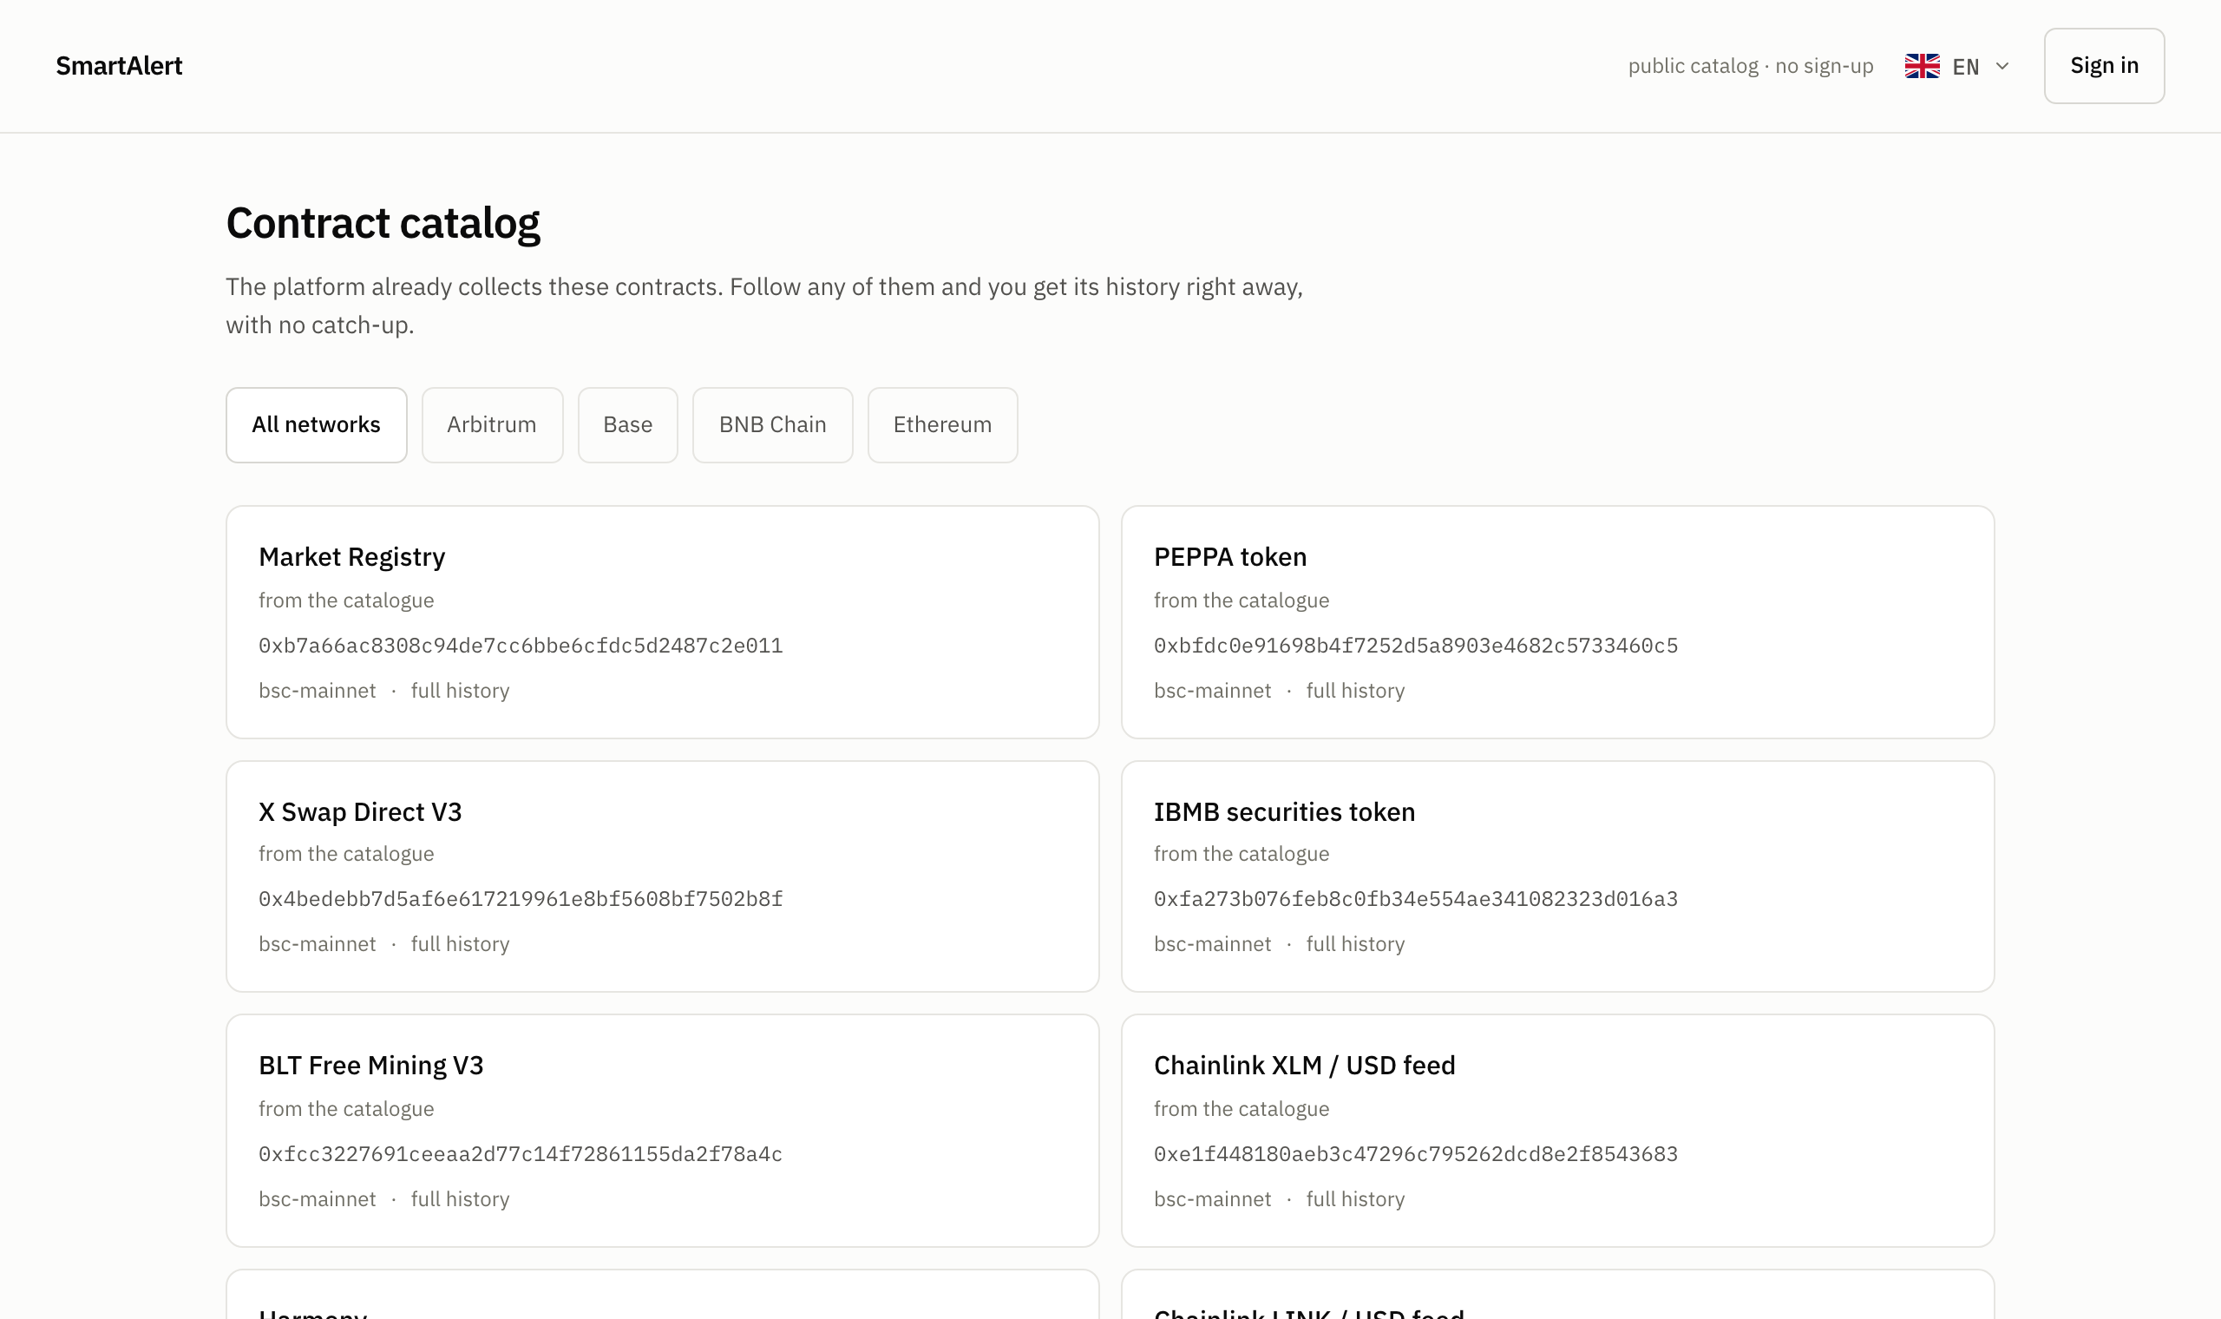Image resolution: width=2221 pixels, height=1319 pixels.
Task: Open the X Swap Direct V3 title
Action: click(x=360, y=811)
